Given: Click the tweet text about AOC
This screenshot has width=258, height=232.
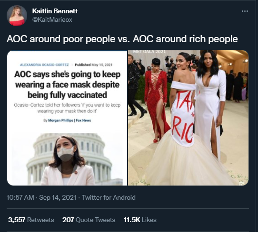Looking at the screenshot, I should pyautogui.click(x=122, y=39).
